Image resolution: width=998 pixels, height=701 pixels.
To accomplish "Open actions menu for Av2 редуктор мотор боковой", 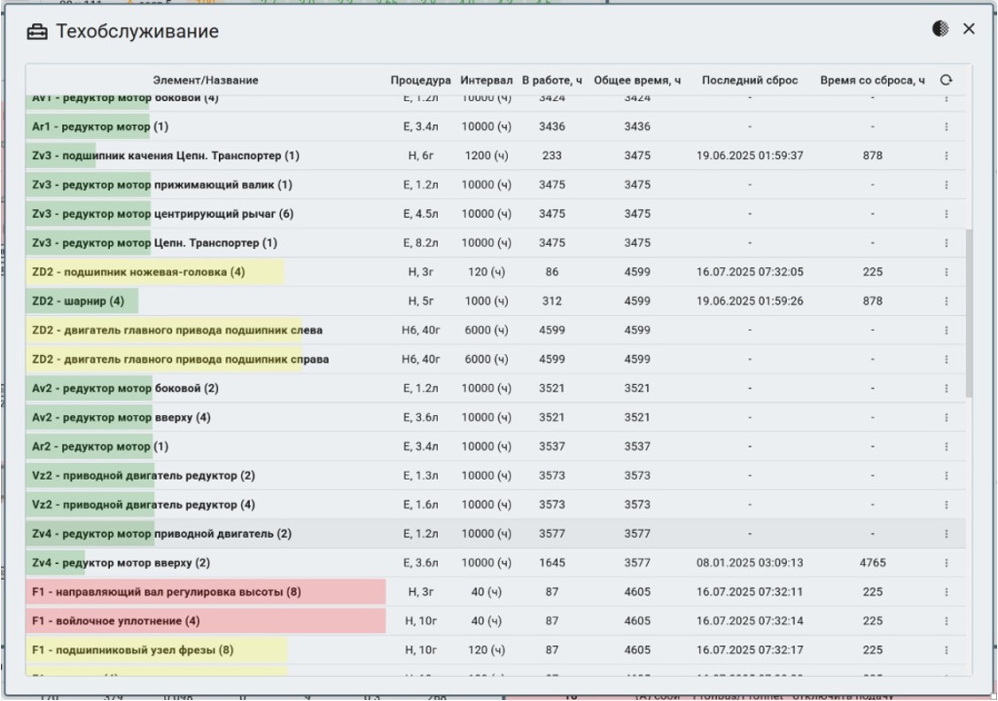I will click(x=946, y=389).
